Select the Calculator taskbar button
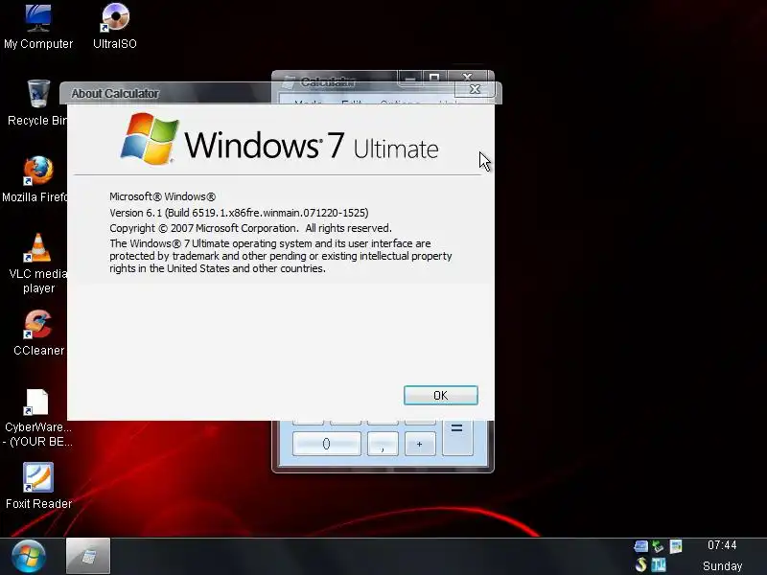 click(x=88, y=556)
